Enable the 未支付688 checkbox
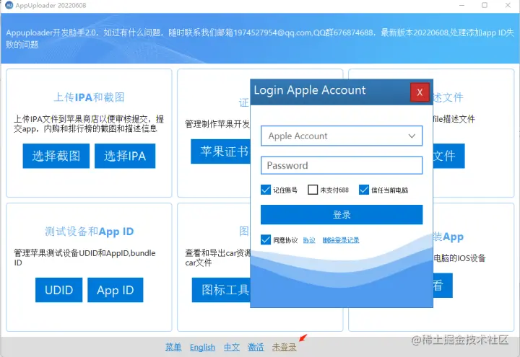520x357 pixels. point(313,190)
